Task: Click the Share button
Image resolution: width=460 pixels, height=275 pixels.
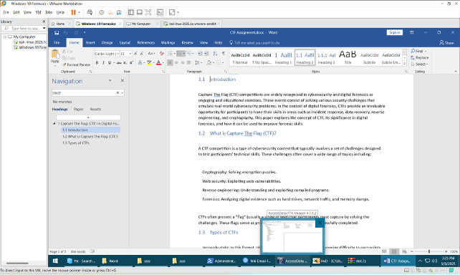Action: click(x=446, y=43)
